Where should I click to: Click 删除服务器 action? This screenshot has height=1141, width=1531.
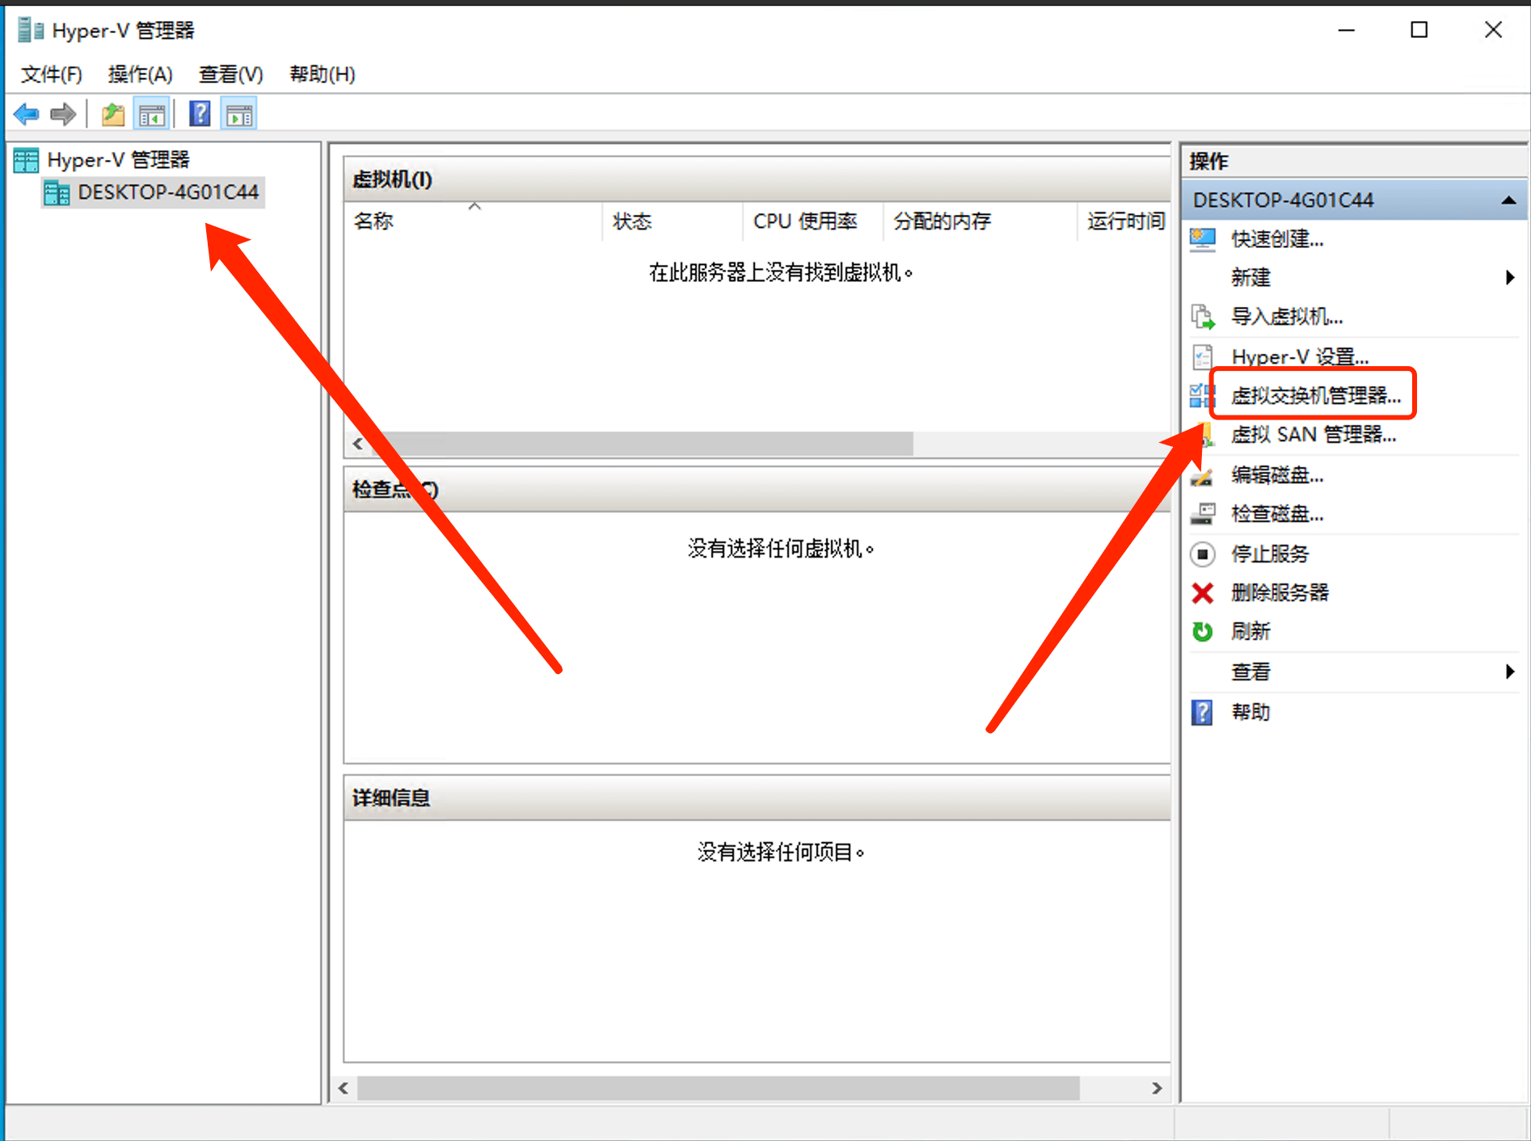click(1280, 593)
